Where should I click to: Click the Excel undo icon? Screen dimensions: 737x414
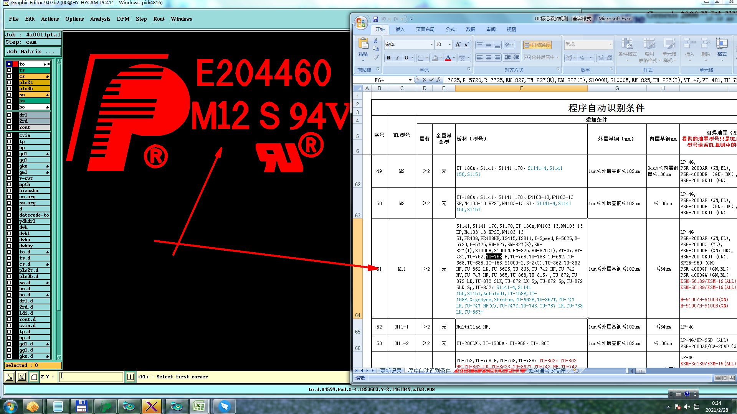click(384, 19)
